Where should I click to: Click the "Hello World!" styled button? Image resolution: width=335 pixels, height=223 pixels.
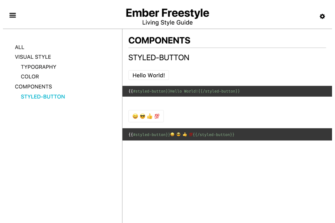pos(149,75)
